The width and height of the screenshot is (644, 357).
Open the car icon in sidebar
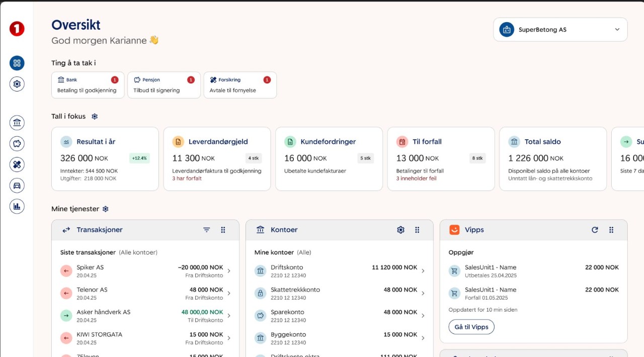point(17,186)
